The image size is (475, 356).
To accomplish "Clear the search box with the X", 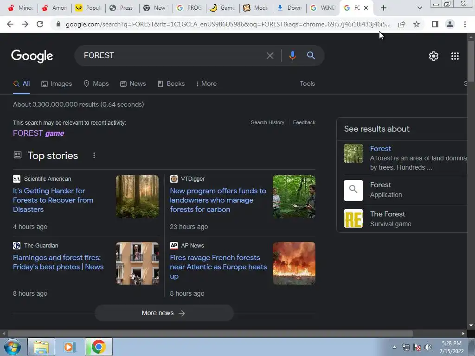I will [x=270, y=56].
